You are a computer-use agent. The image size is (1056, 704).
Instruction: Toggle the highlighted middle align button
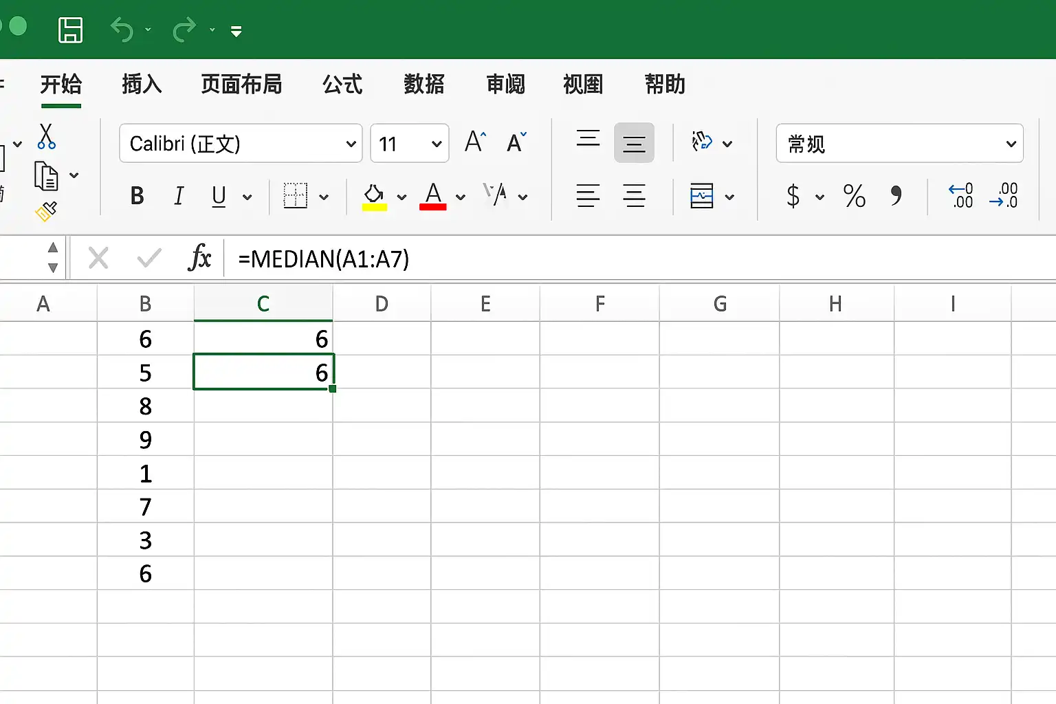pyautogui.click(x=634, y=143)
